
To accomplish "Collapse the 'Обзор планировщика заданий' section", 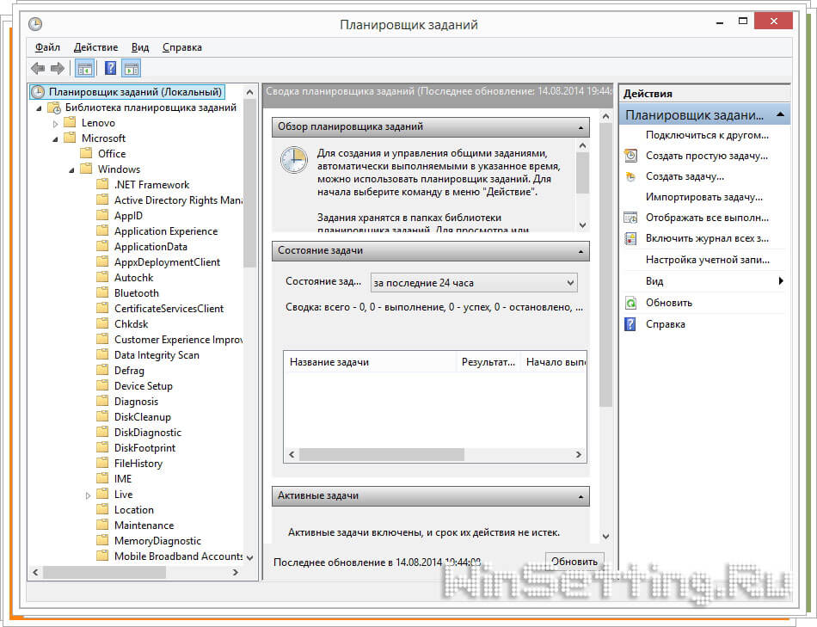I will (x=582, y=127).
